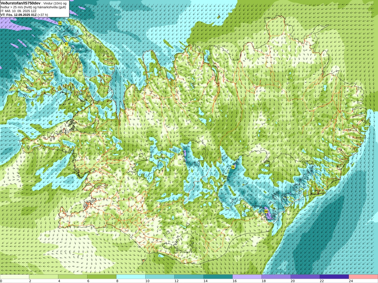Click the scale label 20
The image size is (378, 283).
[293, 281]
